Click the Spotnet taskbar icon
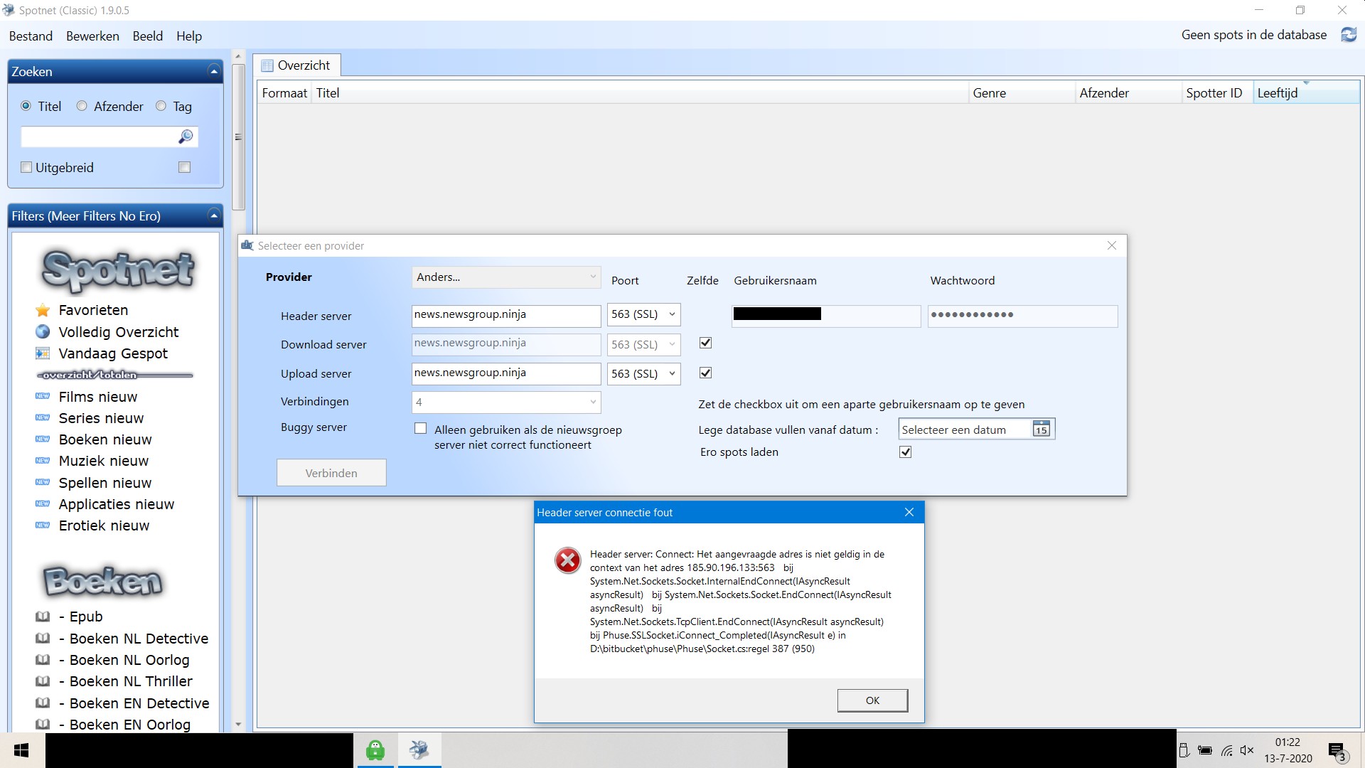Screen dimensions: 1365x768 tap(419, 750)
